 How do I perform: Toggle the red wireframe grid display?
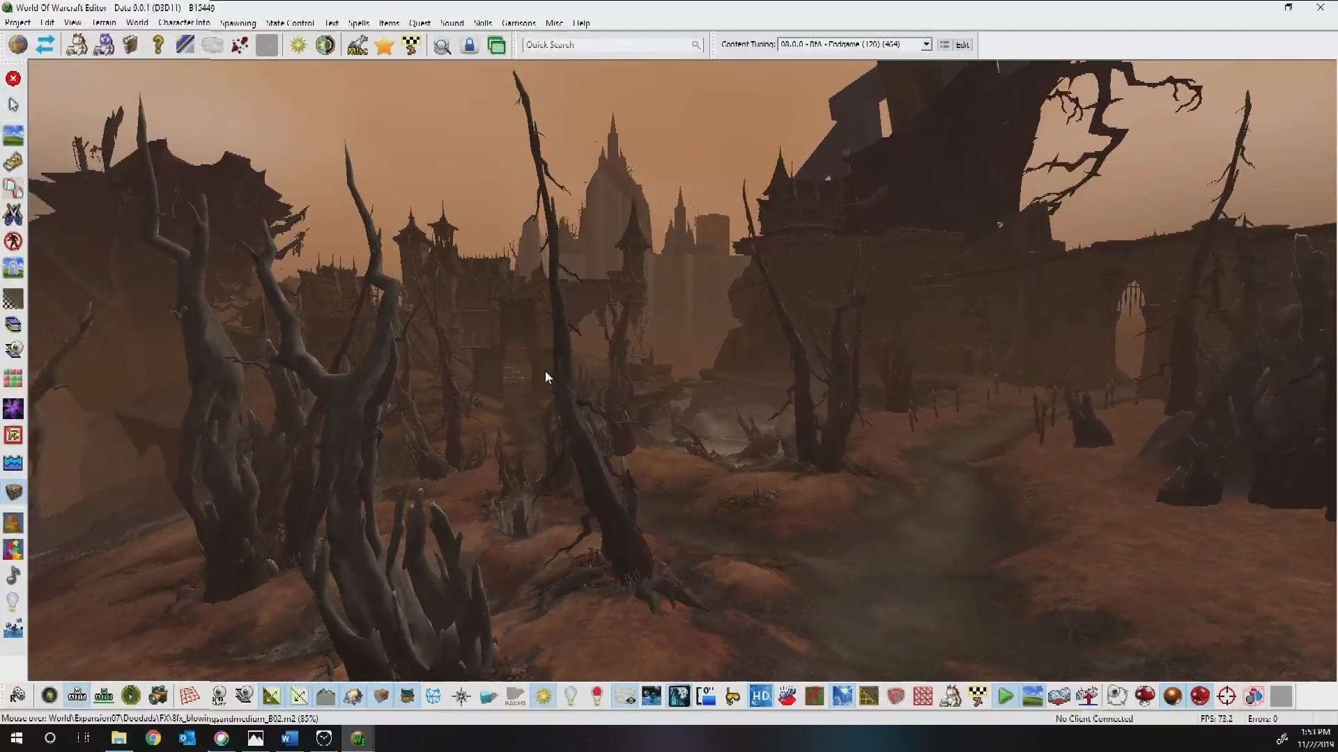tap(190, 696)
